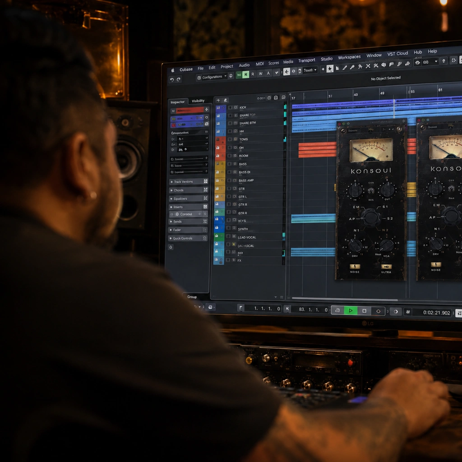Open the File menu
The width and height of the screenshot is (462, 462).
pyautogui.click(x=201, y=69)
